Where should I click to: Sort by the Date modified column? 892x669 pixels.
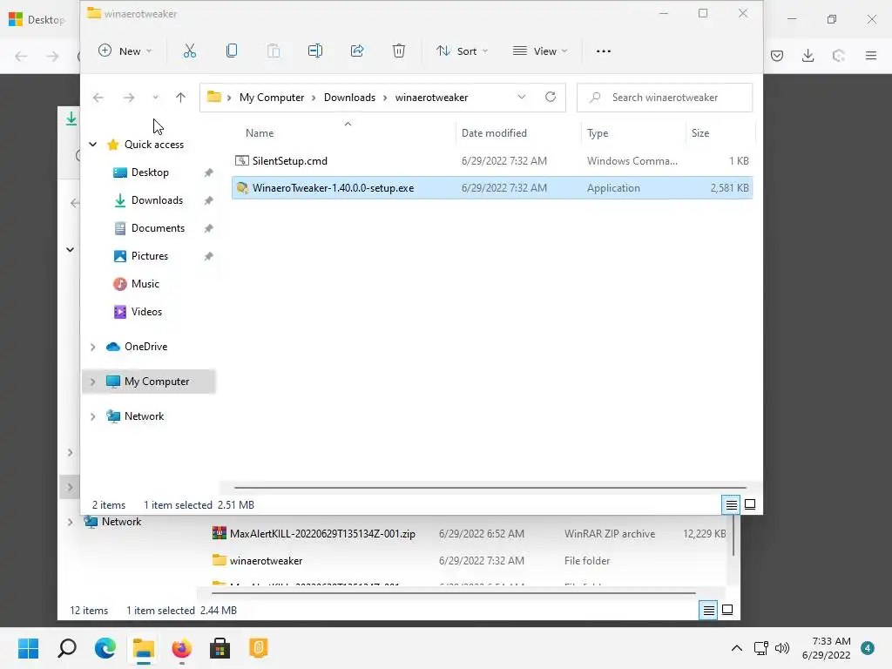coord(494,133)
